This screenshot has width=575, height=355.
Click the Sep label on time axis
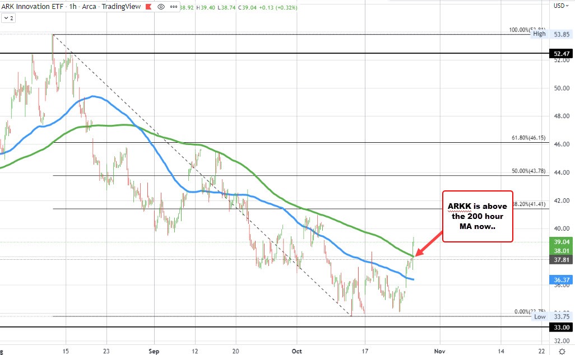(154, 351)
